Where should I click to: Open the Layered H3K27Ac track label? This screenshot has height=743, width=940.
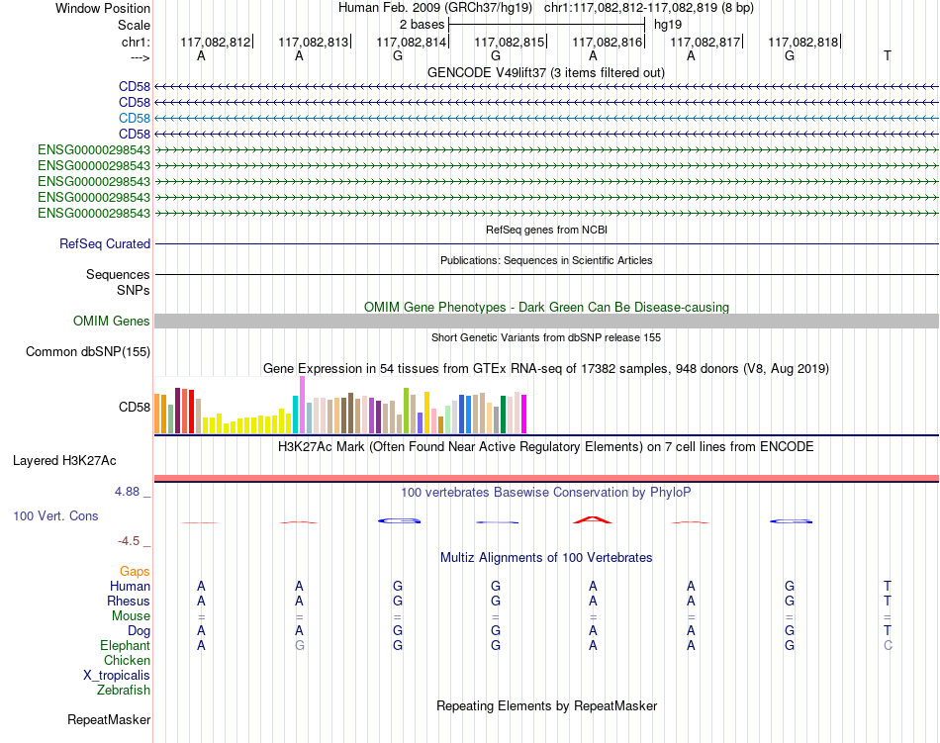pyautogui.click(x=64, y=461)
